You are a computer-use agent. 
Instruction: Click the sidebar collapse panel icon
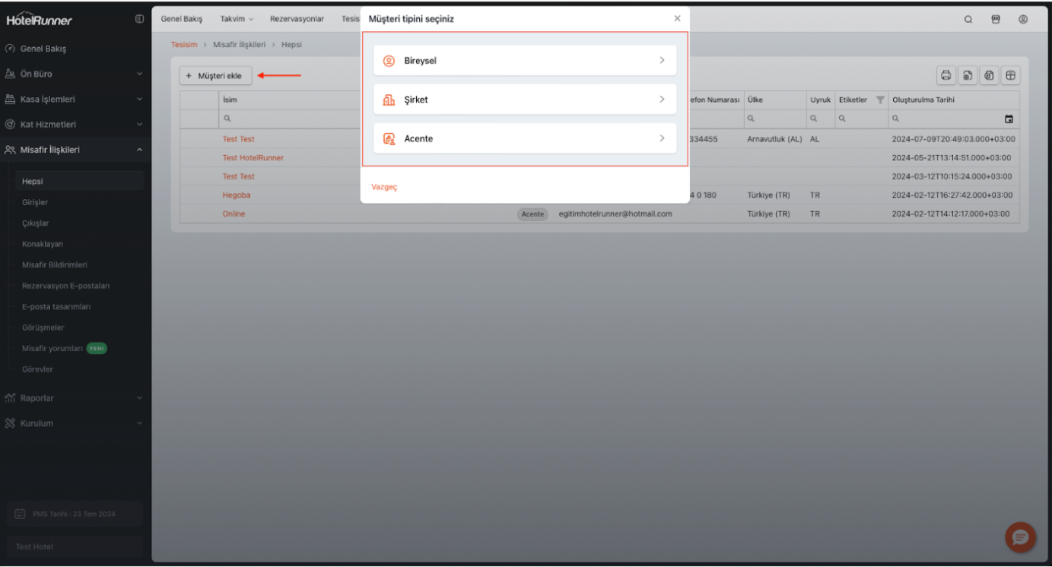tap(139, 20)
